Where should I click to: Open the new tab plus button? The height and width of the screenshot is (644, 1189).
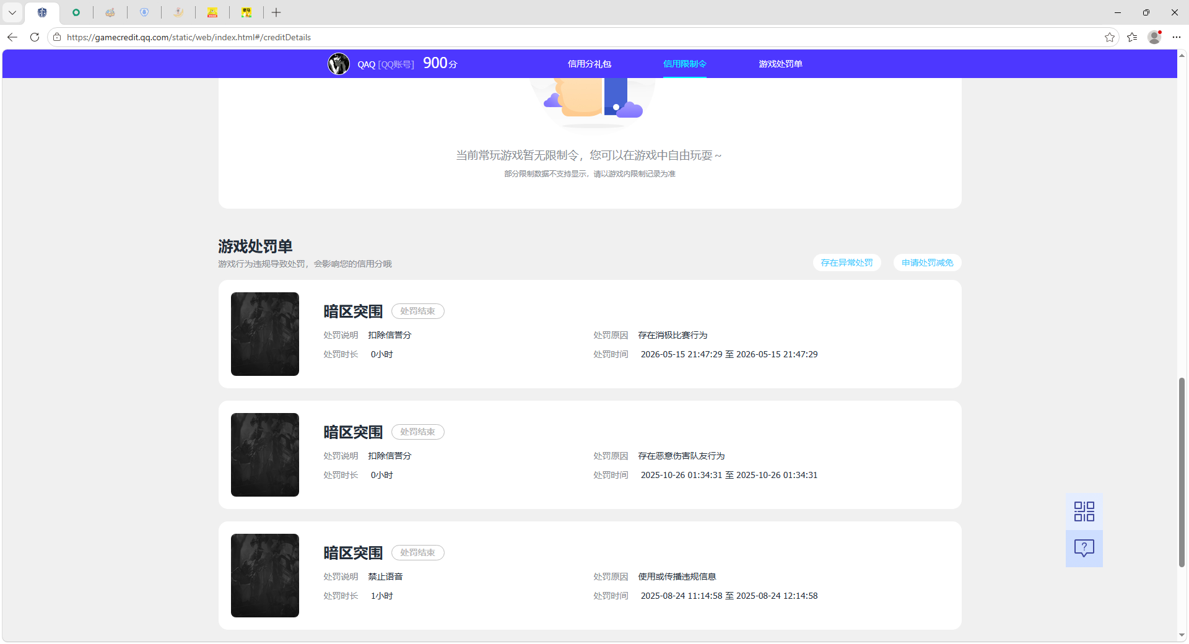click(x=276, y=12)
